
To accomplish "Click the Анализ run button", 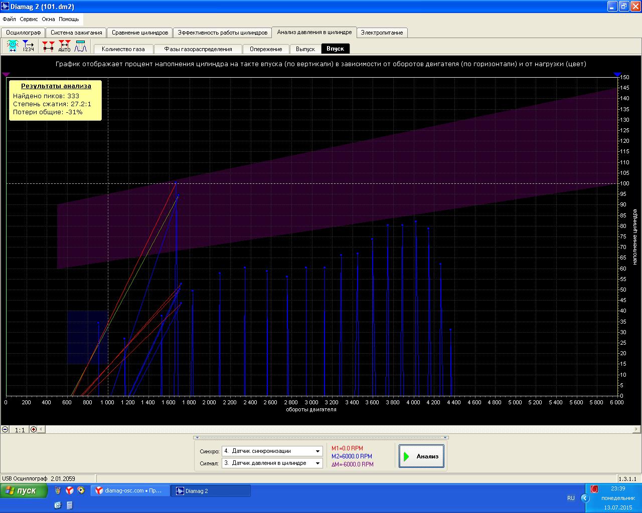I will [x=421, y=456].
